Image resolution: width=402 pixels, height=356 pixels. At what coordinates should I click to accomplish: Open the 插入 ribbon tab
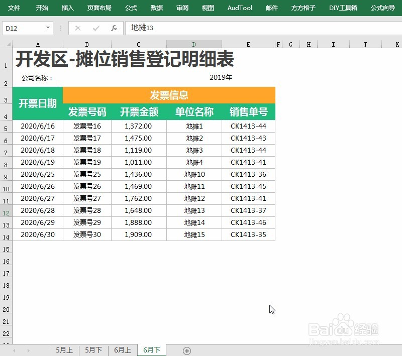[67, 8]
